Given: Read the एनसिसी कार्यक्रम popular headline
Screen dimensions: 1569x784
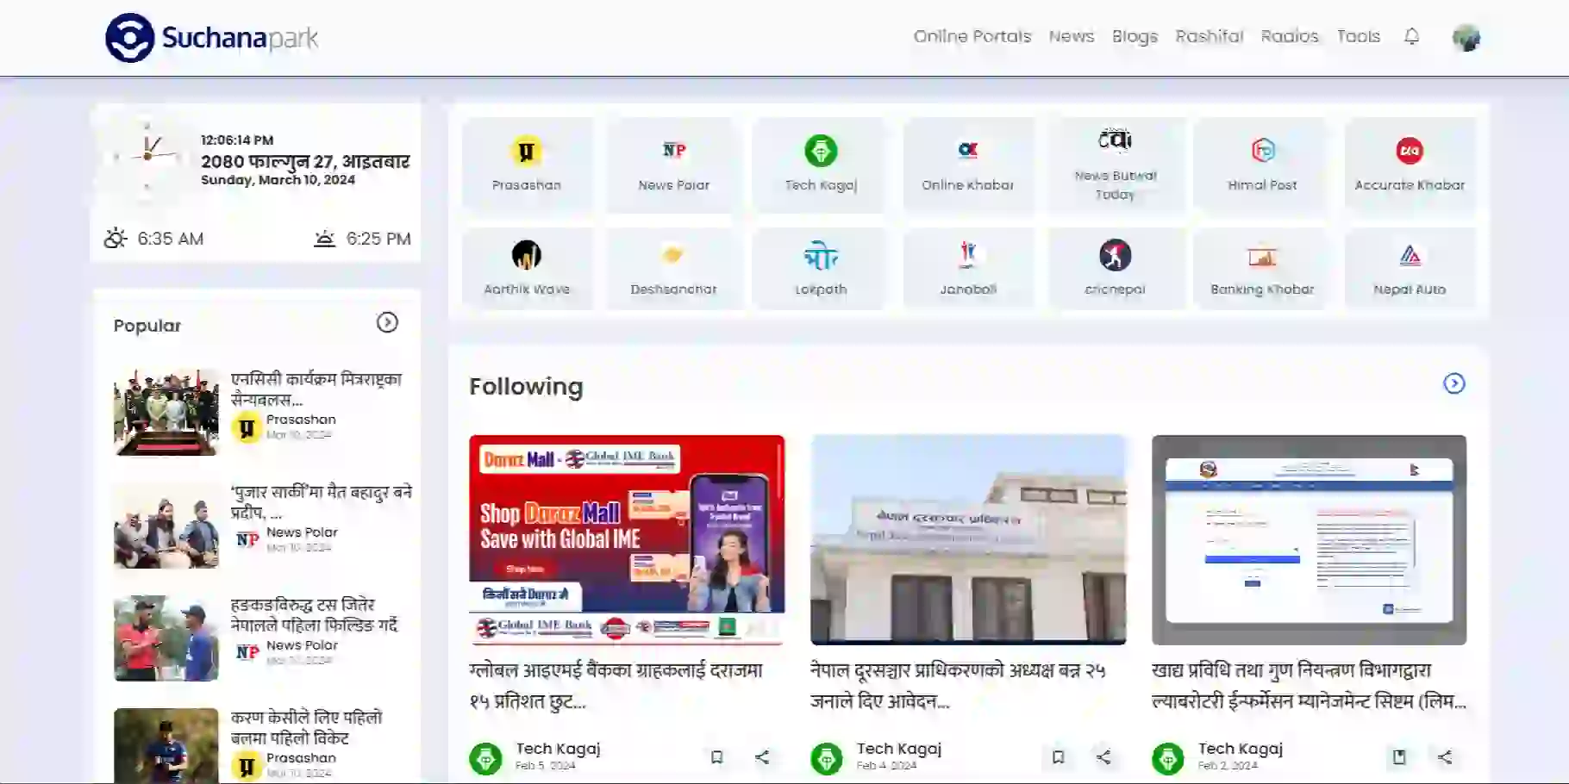Looking at the screenshot, I should [x=316, y=389].
